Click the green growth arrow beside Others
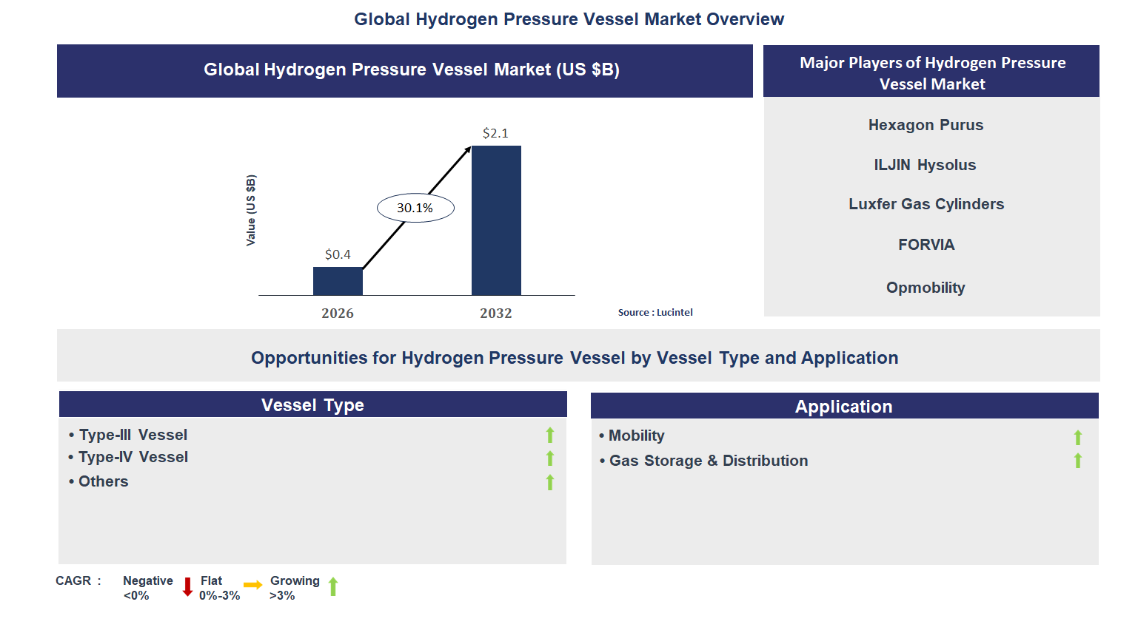Screen dimensions: 1138x630 point(549,482)
